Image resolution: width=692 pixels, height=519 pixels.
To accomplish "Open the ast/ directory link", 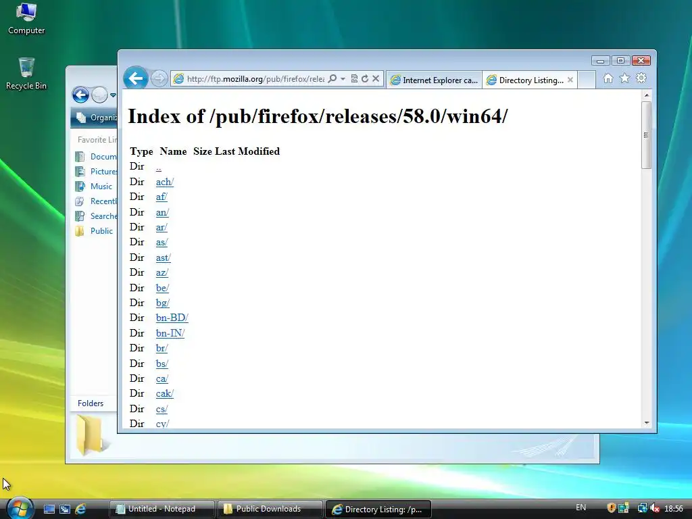I will click(164, 257).
